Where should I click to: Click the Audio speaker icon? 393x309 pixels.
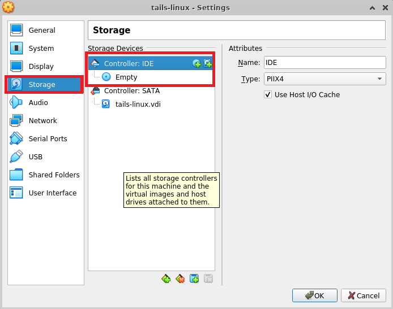click(x=16, y=102)
